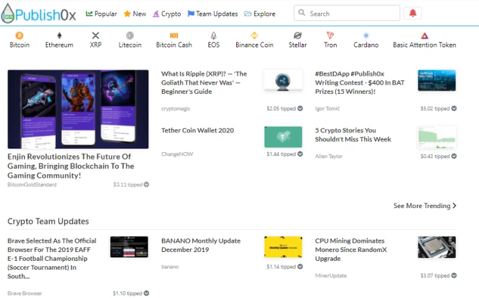Viewport: 479px width, 298px height.
Task: Select the Litecoin icon
Action: tap(130, 36)
